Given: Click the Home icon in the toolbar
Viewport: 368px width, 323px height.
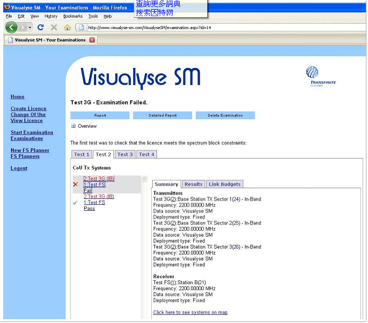Looking at the screenshot, I should click(67, 27).
